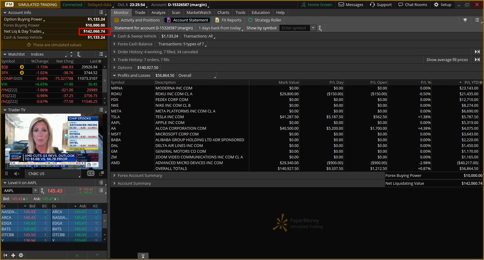The width and height of the screenshot is (484, 260).
Task: Open Activity and Positions subtab
Action: [137, 20]
